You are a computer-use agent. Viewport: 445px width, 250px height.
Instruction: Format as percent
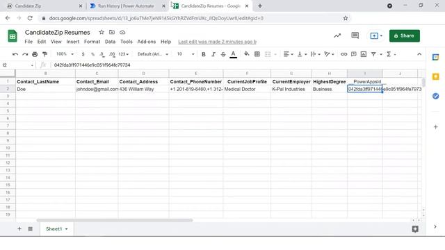click(x=92, y=54)
